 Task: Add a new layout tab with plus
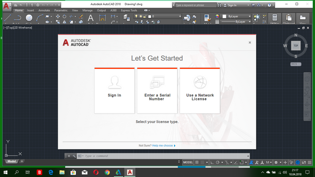[22, 161]
